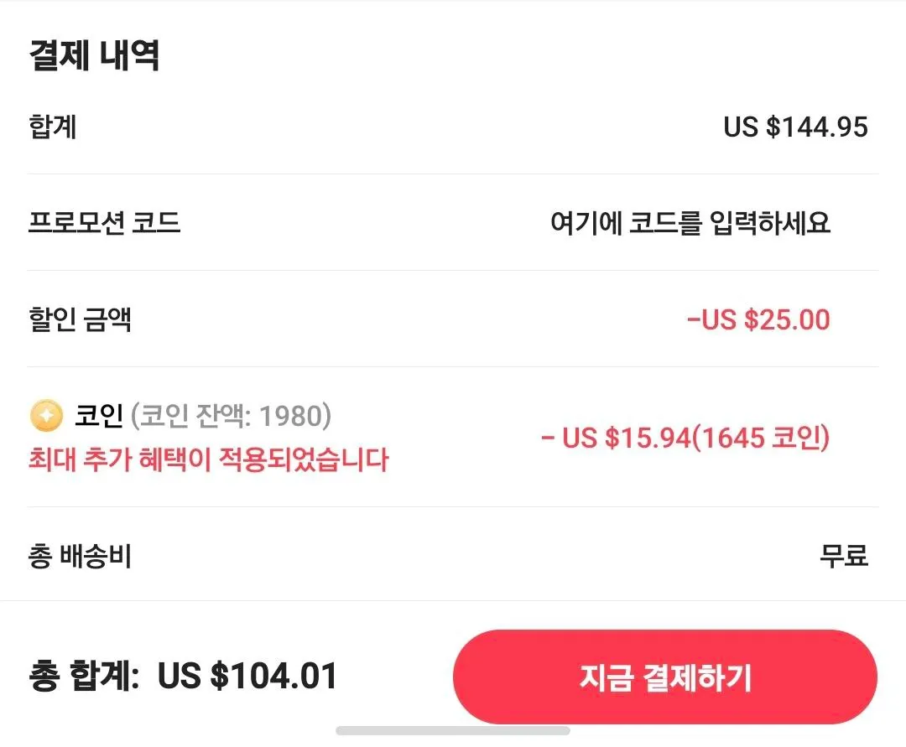
Task: Click the red 1645 코인 amount
Action: point(762,438)
